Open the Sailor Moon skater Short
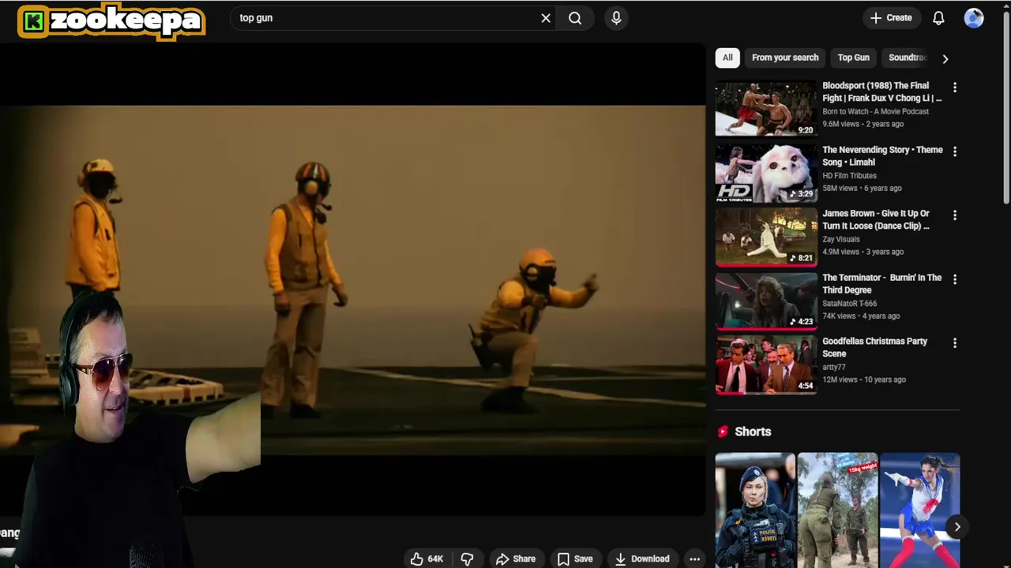The width and height of the screenshot is (1011, 568). click(x=919, y=510)
